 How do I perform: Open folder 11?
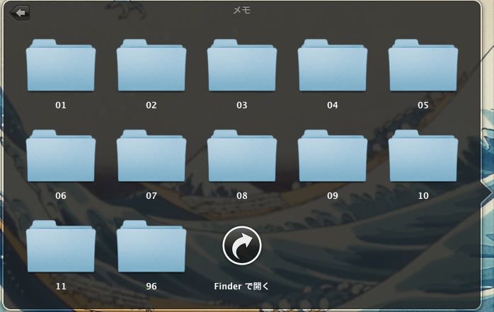click(61, 246)
